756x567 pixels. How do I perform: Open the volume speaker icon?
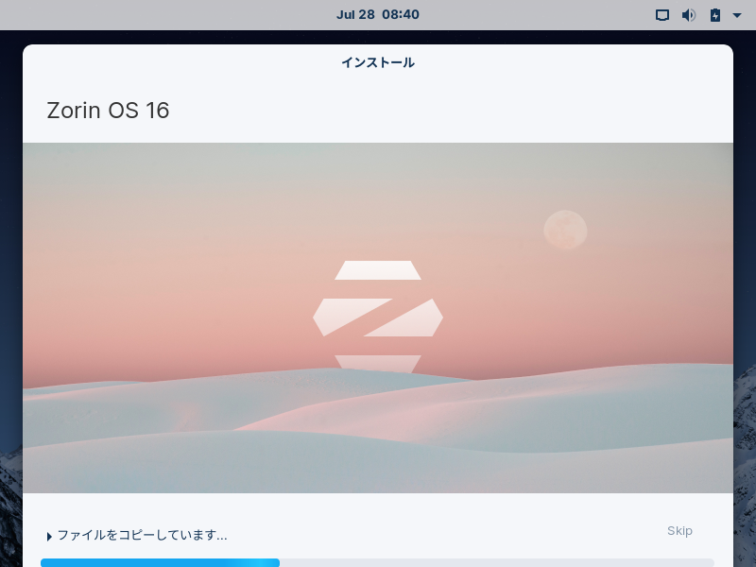pyautogui.click(x=689, y=15)
